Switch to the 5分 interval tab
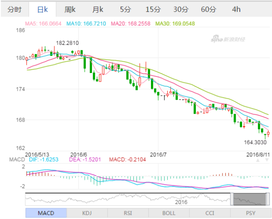This screenshot has width=272, height=219. tap(126, 10)
